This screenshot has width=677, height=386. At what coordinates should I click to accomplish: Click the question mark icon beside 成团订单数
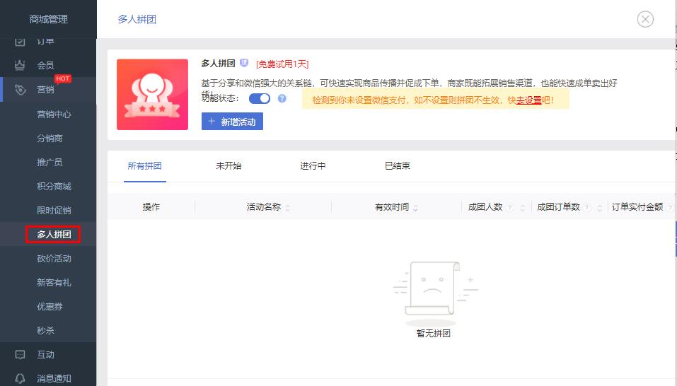point(587,207)
